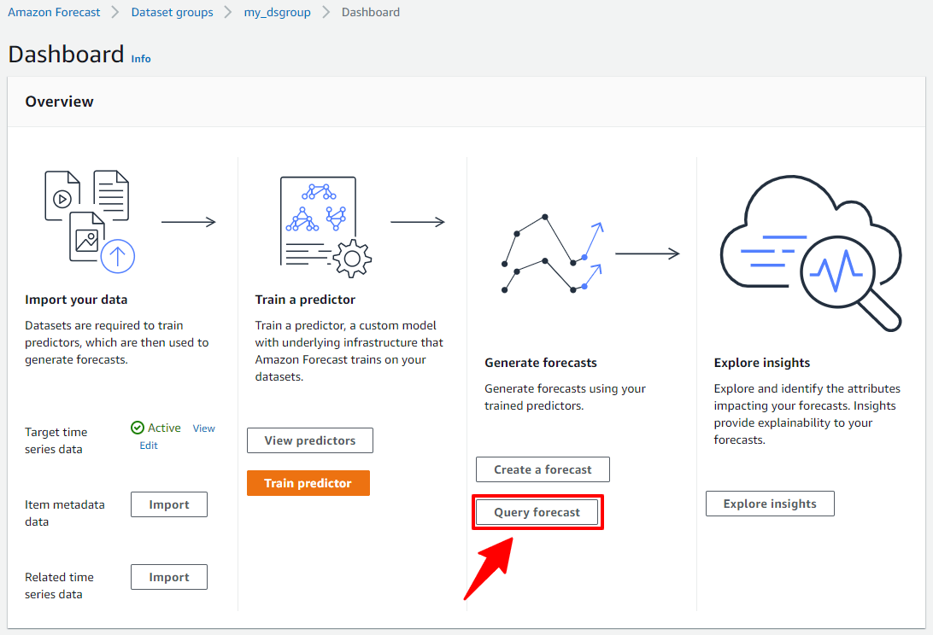Click View link for target time series data

point(203,428)
